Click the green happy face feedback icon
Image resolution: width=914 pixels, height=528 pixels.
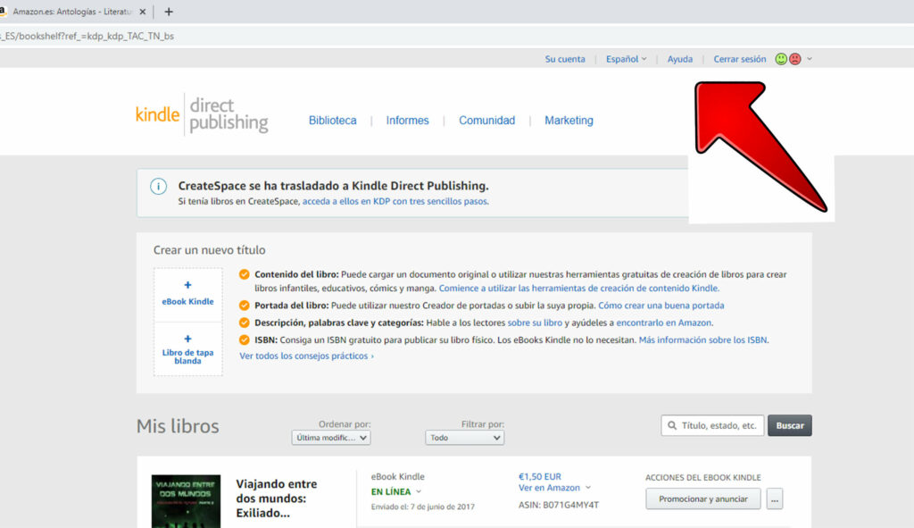pos(781,59)
